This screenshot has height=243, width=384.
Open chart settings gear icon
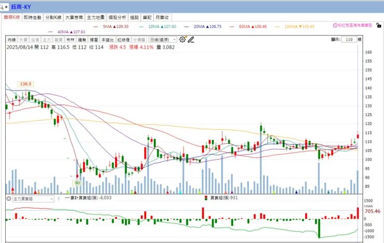point(182,39)
